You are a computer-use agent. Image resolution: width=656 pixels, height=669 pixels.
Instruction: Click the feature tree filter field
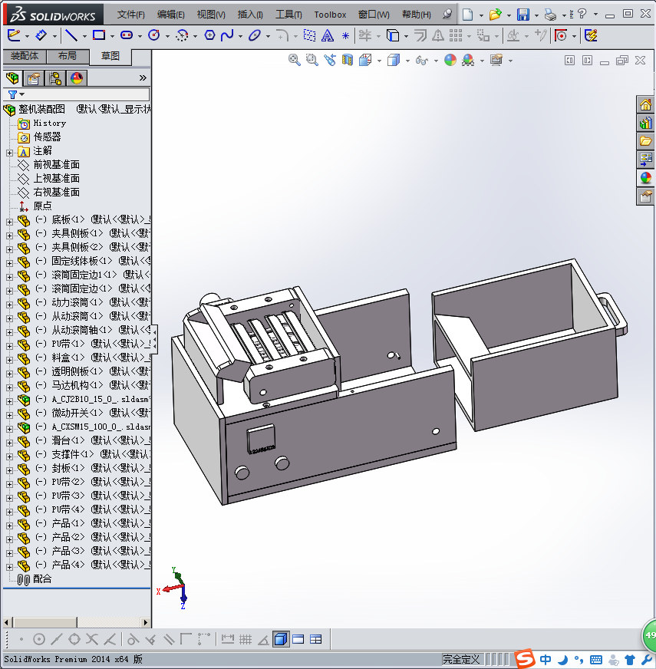click(77, 94)
